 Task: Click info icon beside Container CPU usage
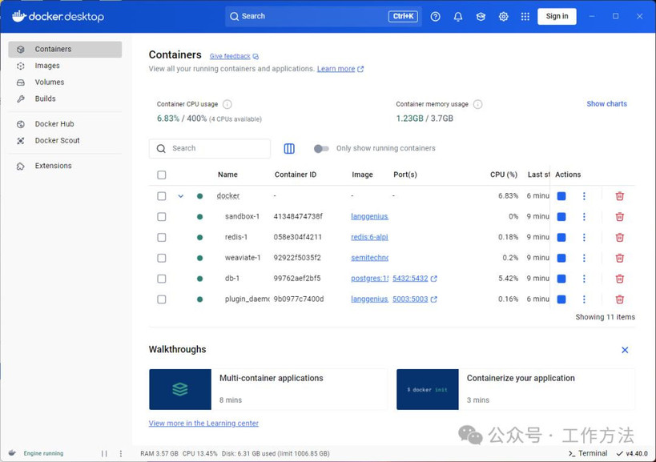pyautogui.click(x=227, y=104)
